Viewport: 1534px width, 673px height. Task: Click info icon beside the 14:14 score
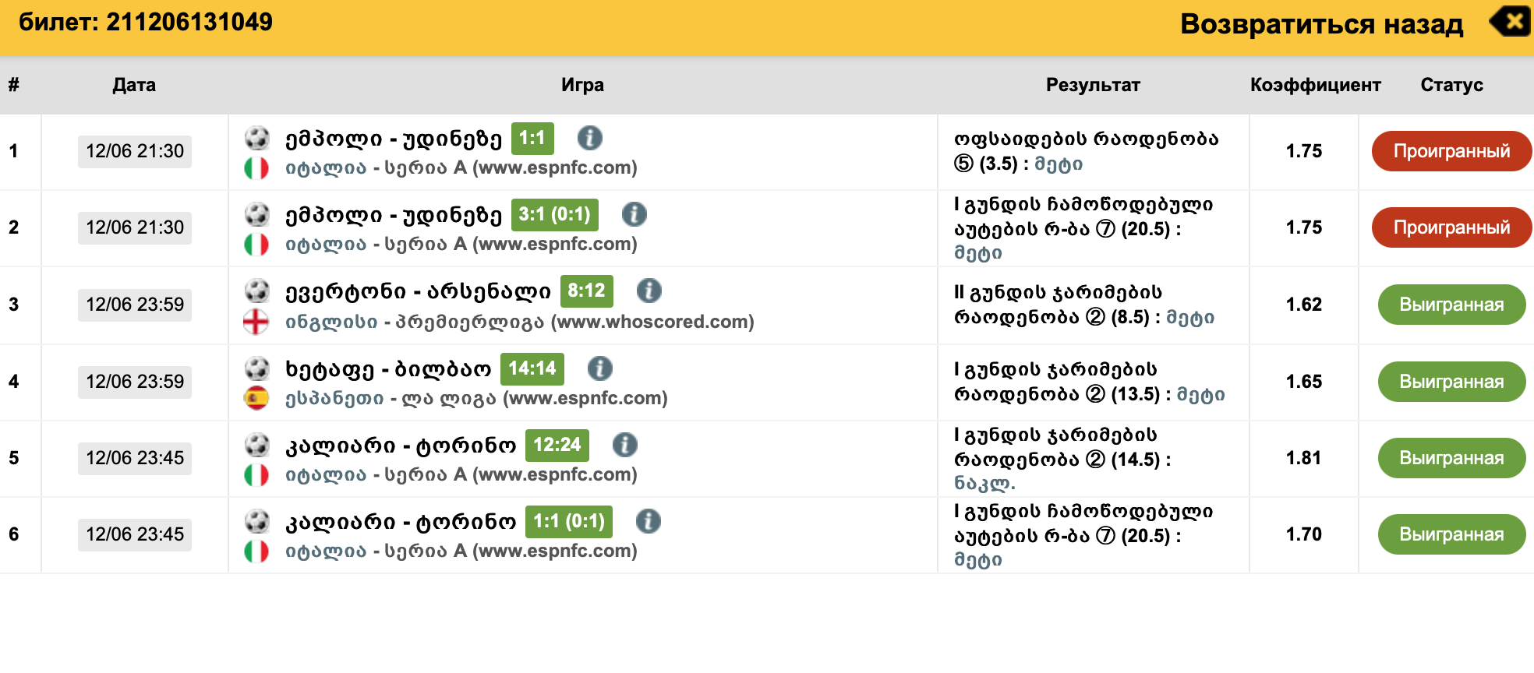599,368
